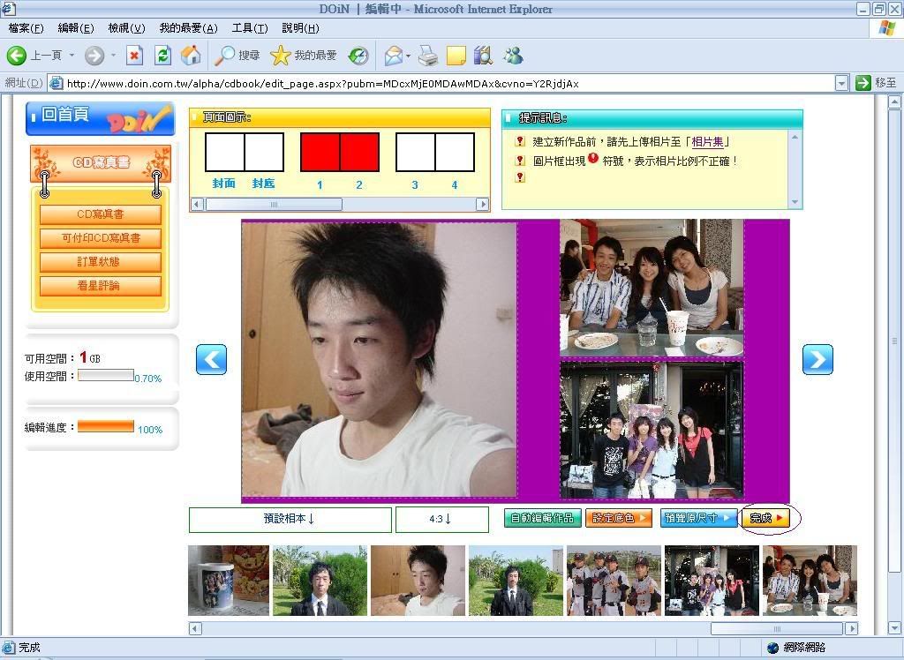Select the 封面 cover page box

point(224,153)
